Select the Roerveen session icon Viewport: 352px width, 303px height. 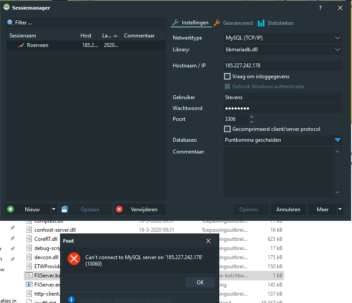20,45
